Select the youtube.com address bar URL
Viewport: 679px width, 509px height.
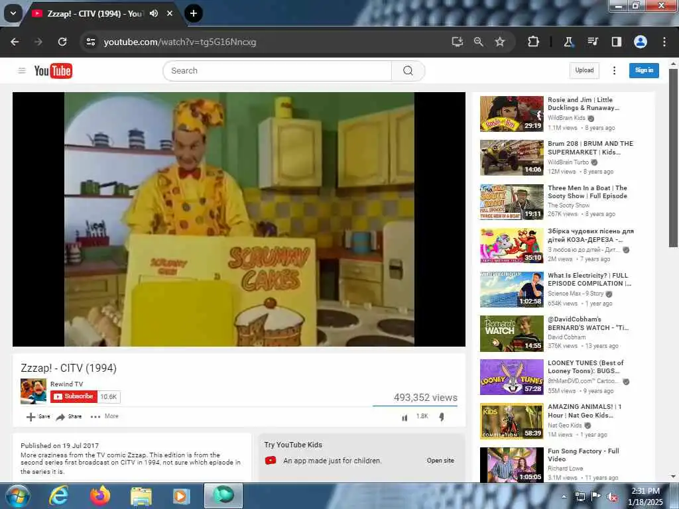[180, 42]
